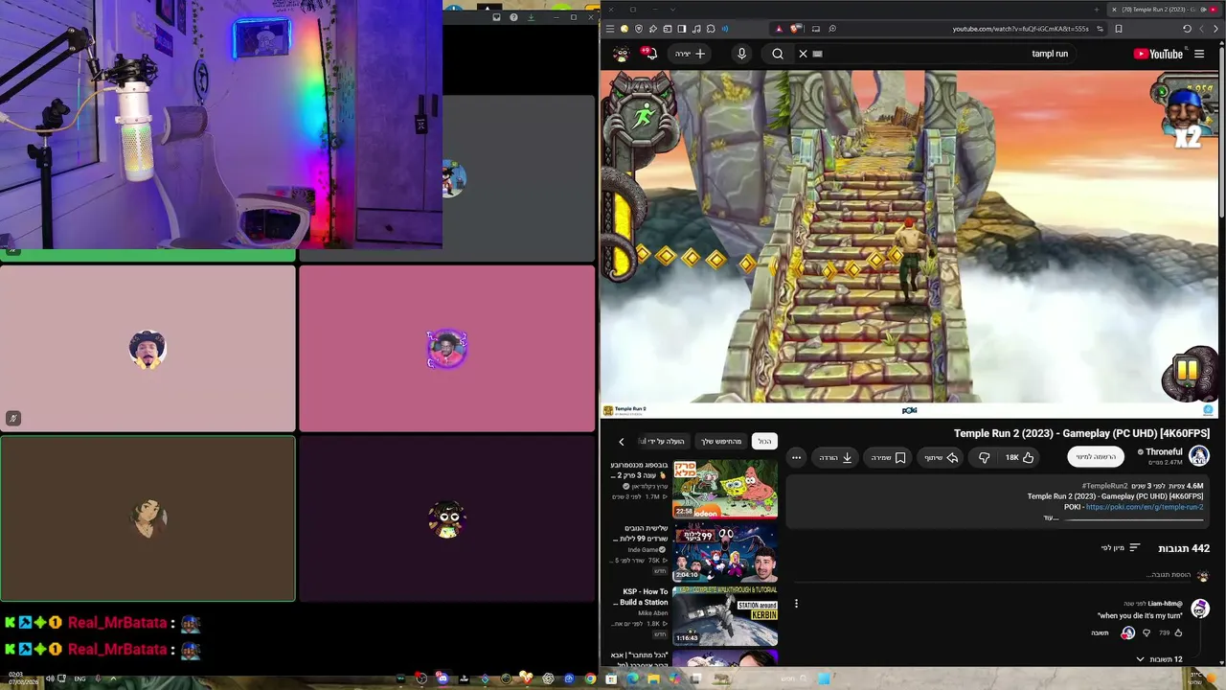Click the brown tile participant avatar
Image resolution: width=1226 pixels, height=690 pixels.
tap(148, 518)
